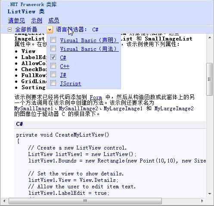
Task: Click the vertical scrollbar up arrow
Action: tap(210, 38)
